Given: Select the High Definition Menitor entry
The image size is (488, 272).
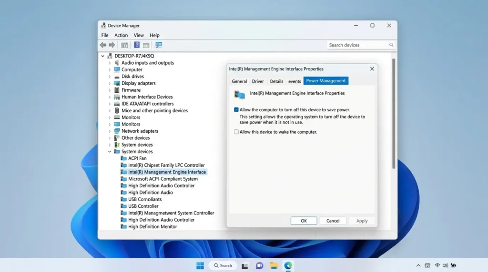Looking at the screenshot, I should 152,227.
